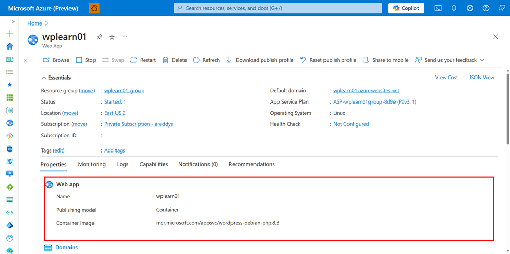Open the help question mark icon
The width and height of the screenshot is (510, 254).
point(486,8)
